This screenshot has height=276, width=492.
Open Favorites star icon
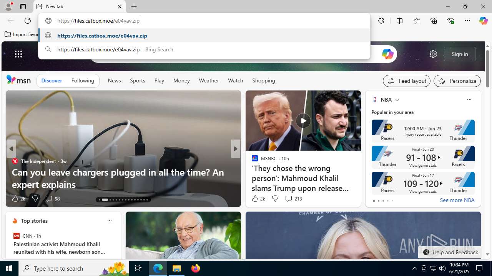pos(416,21)
